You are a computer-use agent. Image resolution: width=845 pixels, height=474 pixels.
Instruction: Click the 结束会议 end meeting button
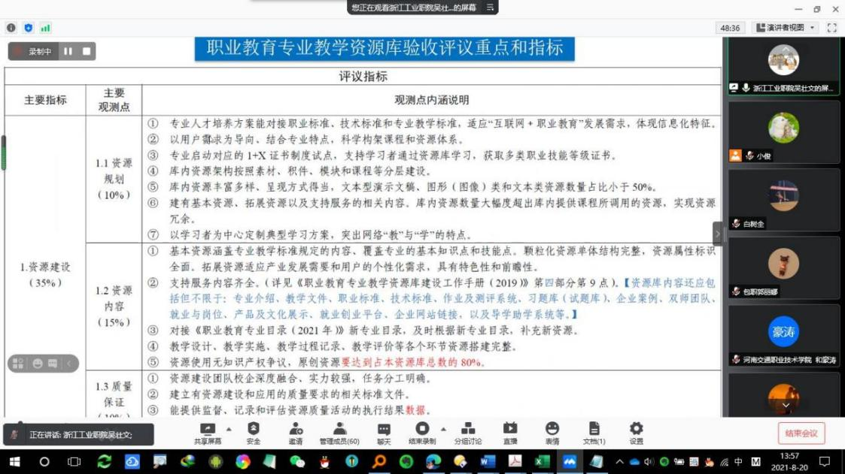801,433
